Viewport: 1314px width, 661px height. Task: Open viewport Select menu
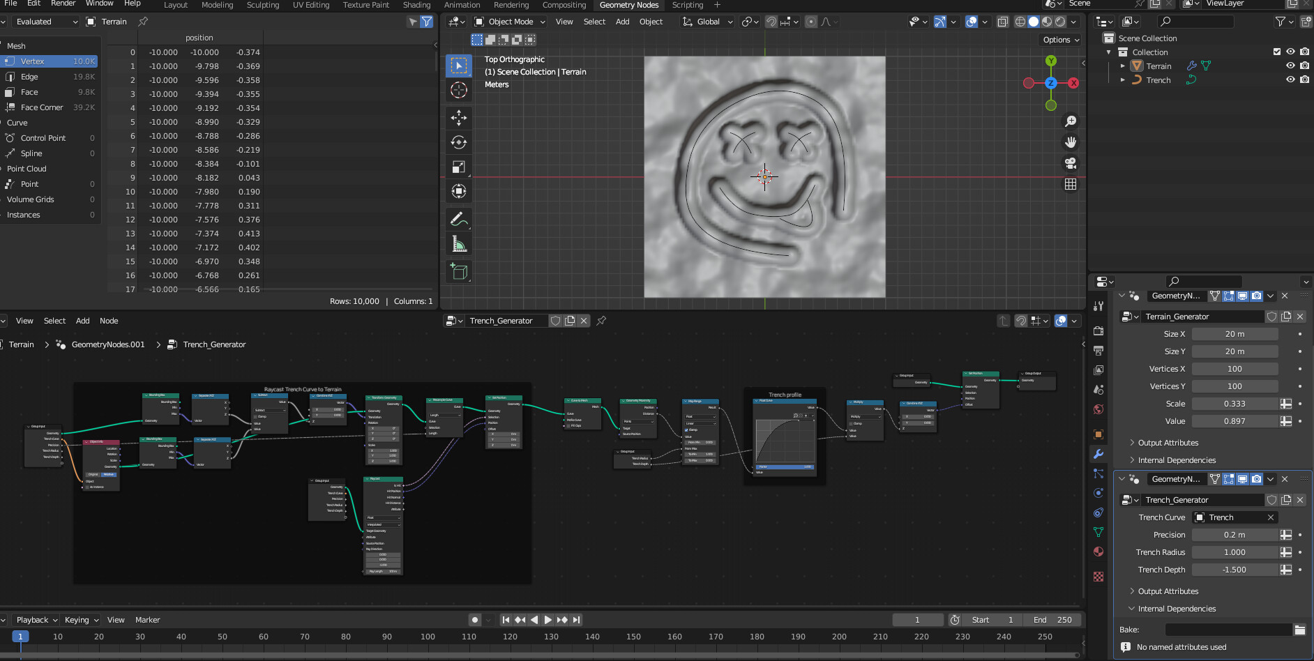click(594, 22)
